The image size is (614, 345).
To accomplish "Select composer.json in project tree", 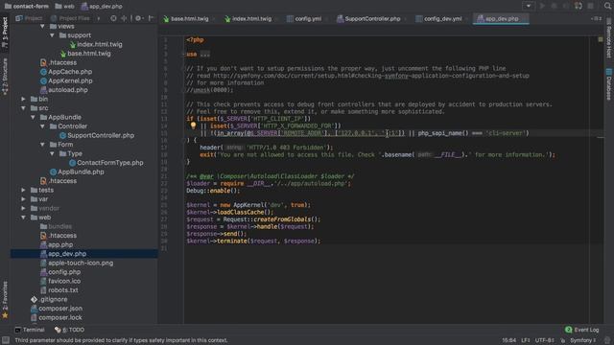I will 59,309.
